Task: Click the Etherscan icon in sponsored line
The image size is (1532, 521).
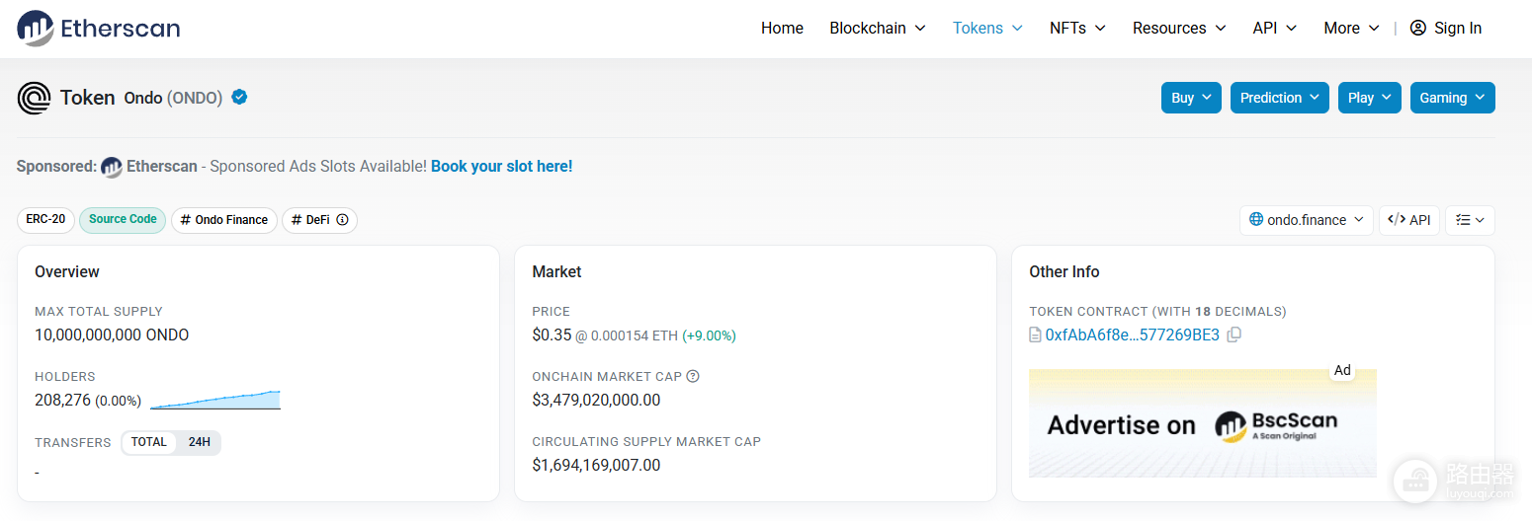Action: [x=112, y=167]
